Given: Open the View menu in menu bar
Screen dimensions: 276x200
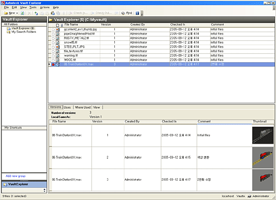Looking at the screenshot, I should tap(23, 7).
